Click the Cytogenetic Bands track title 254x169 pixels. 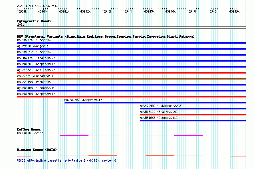click(34, 21)
